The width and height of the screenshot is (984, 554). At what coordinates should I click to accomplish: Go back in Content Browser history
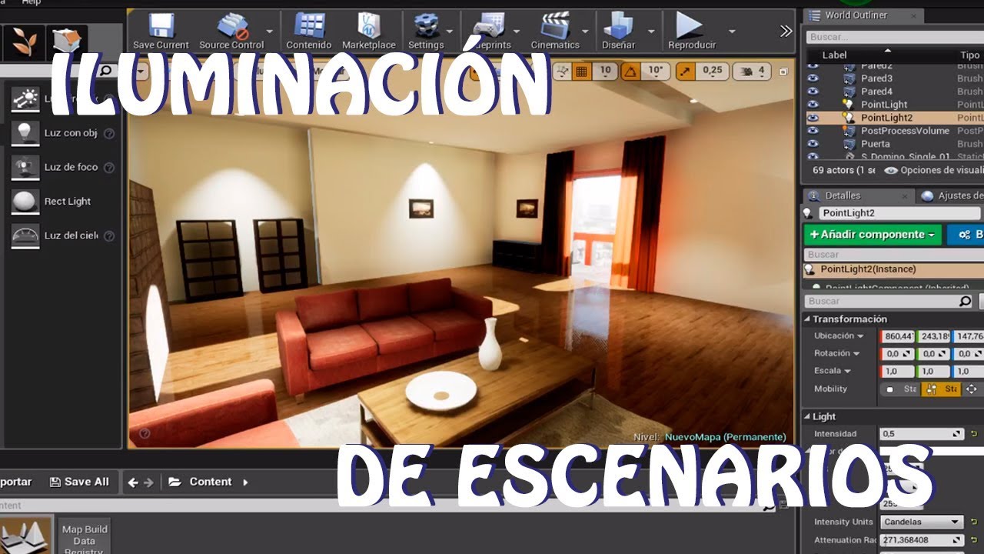(x=133, y=482)
